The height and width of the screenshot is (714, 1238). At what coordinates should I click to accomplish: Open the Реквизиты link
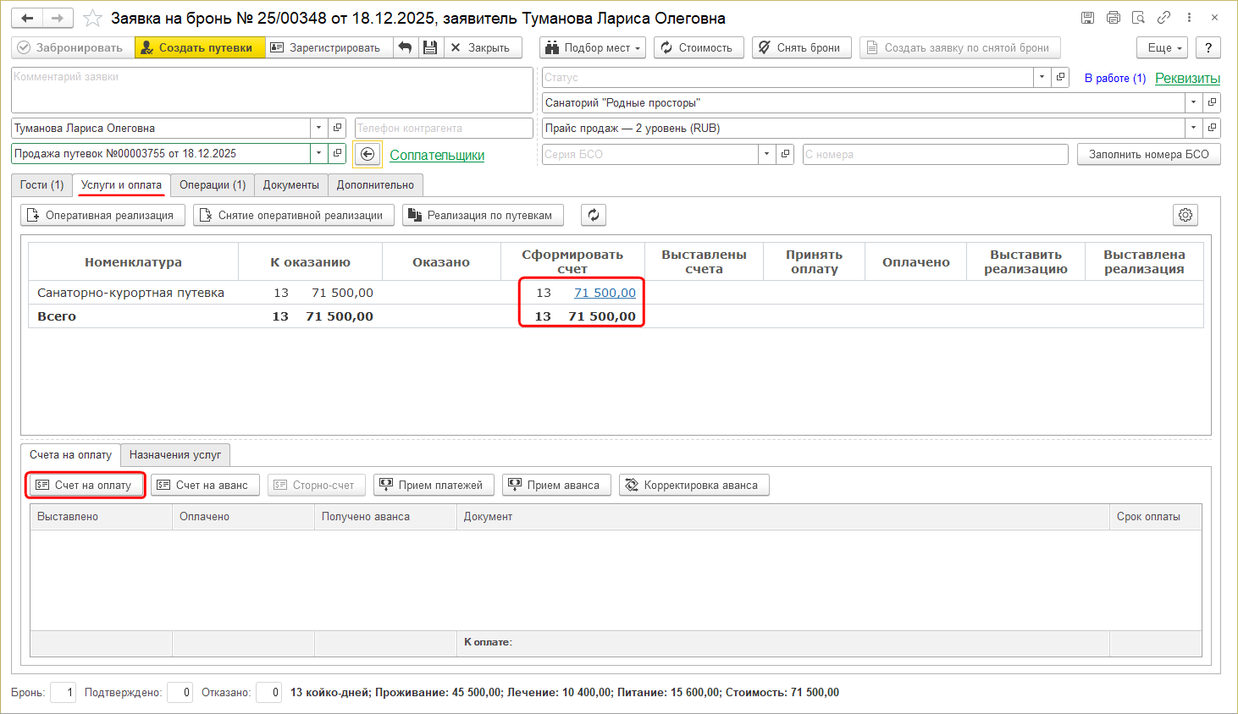click(1187, 78)
